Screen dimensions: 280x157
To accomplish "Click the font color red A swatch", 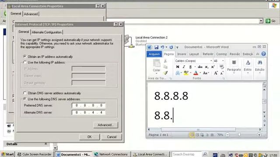I will [196, 73].
